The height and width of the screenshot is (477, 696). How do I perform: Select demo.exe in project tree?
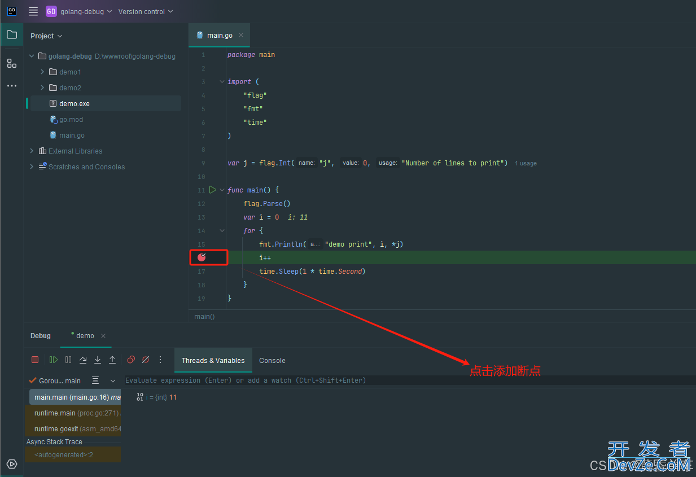point(106,104)
